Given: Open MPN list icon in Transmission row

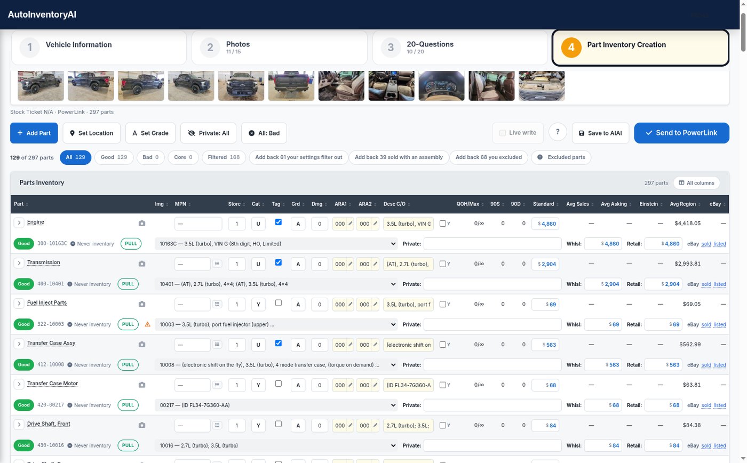Looking at the screenshot, I should (217, 264).
